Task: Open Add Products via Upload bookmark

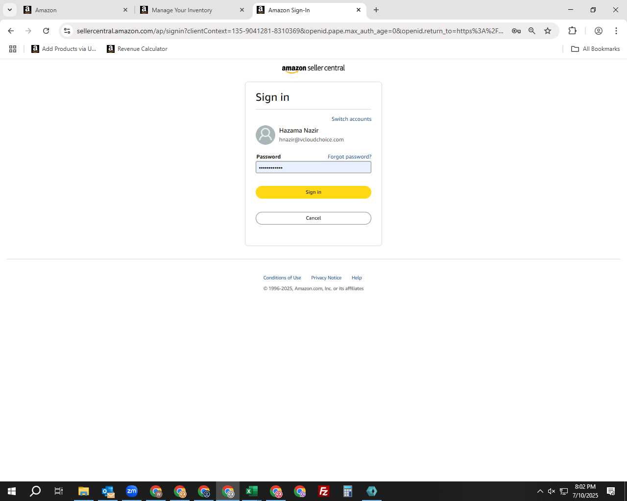Action: pos(64,49)
